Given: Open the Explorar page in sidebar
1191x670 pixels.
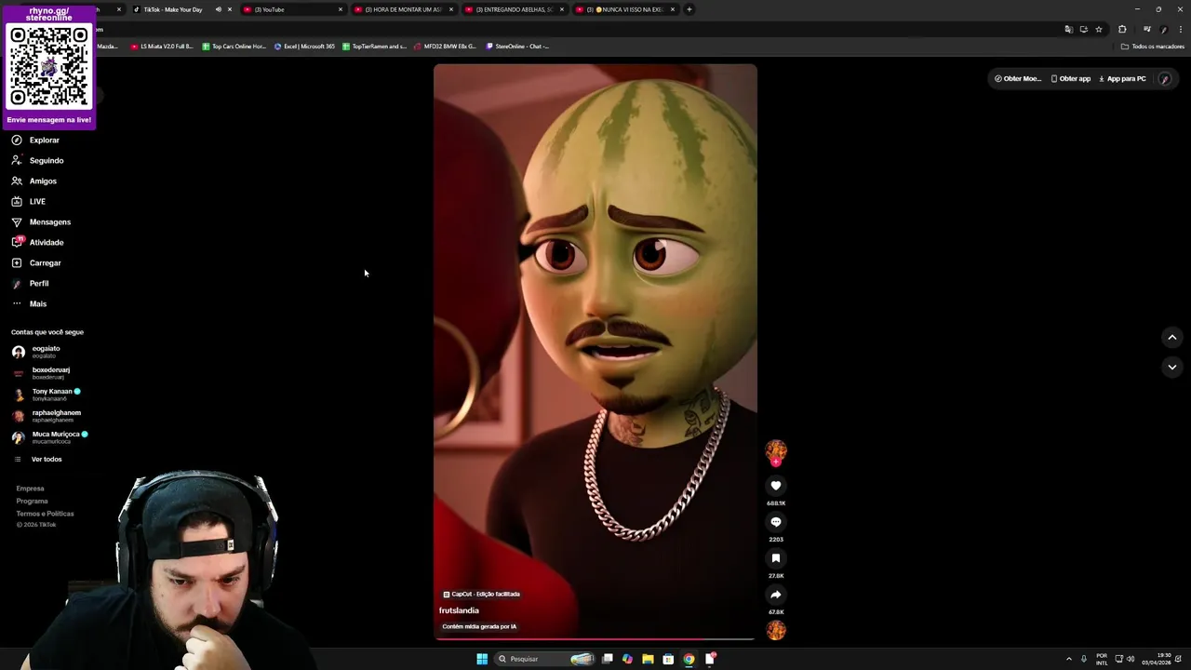Looking at the screenshot, I should [36, 141].
